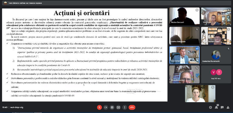Select Elena Romanciuc video tile

coord(184,74)
